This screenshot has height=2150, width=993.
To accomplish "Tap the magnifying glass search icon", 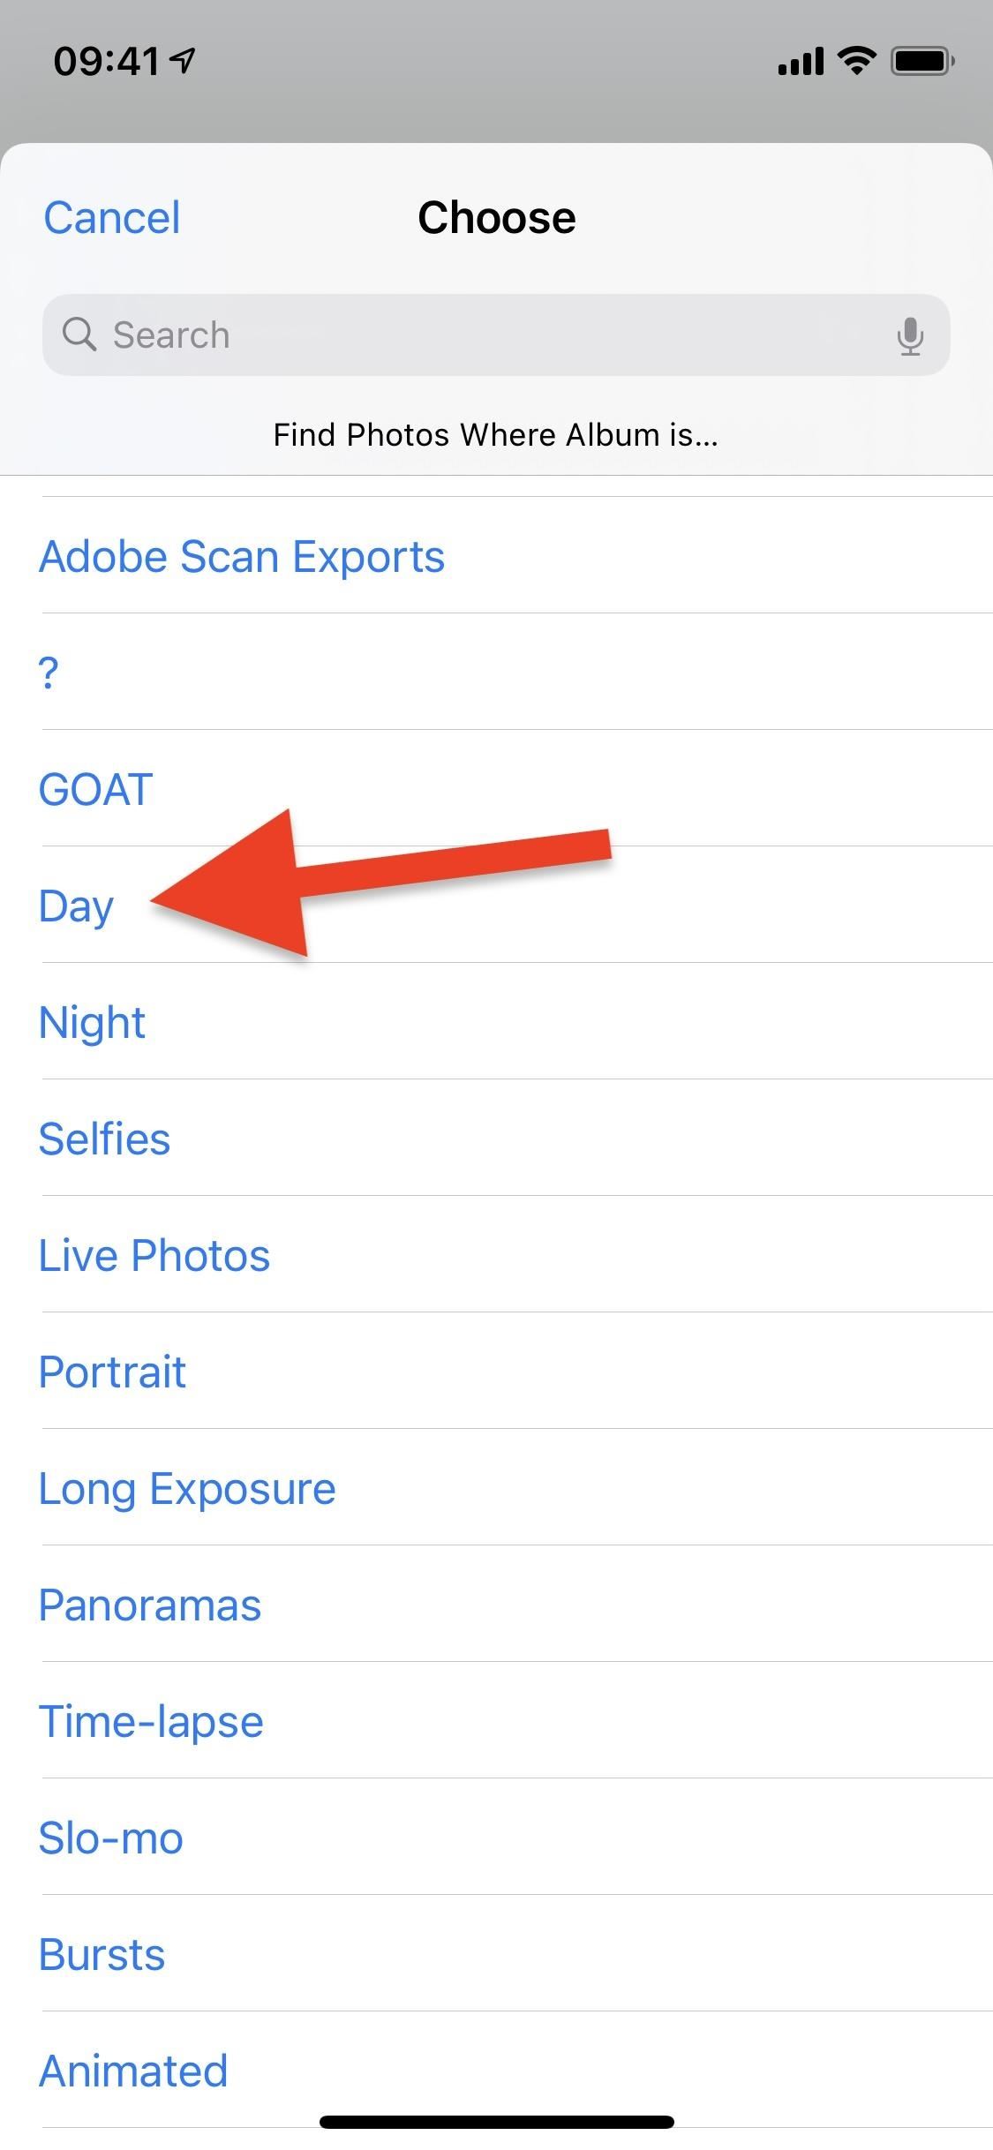I will click(79, 335).
